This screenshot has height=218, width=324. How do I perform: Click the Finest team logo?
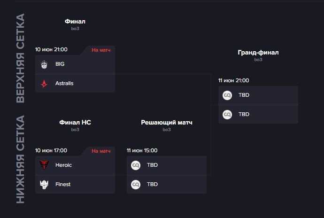coord(44,184)
